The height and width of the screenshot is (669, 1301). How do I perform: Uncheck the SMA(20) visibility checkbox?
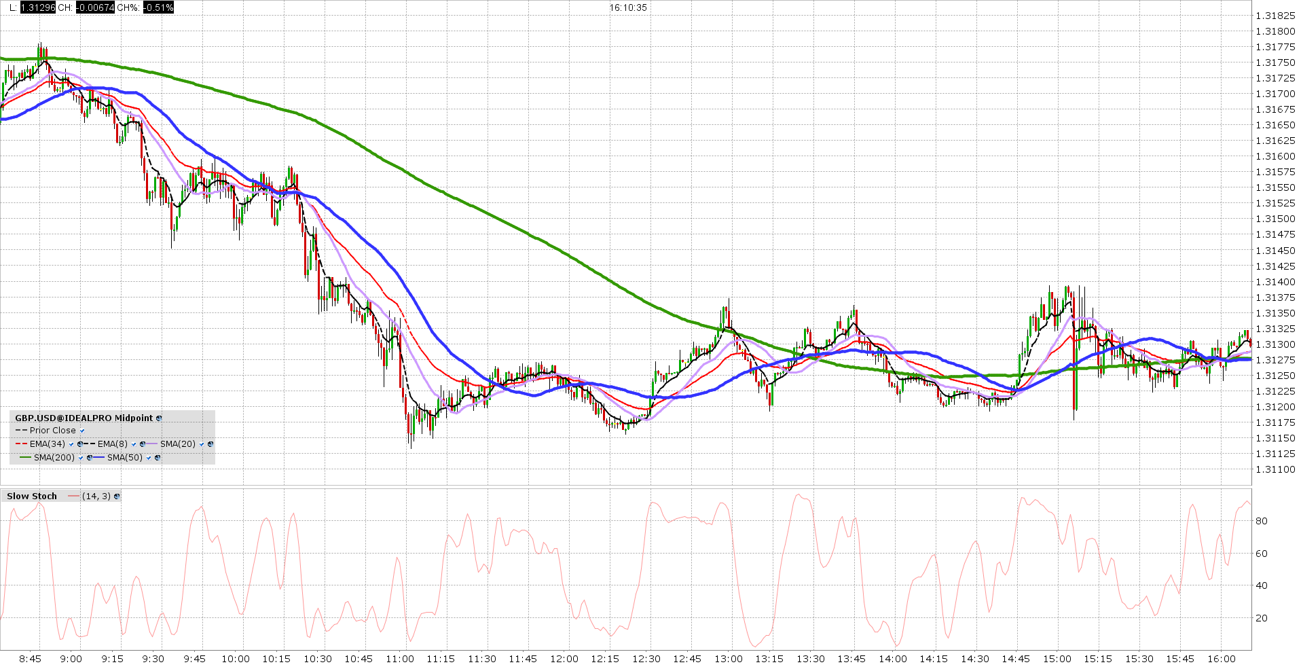point(202,444)
